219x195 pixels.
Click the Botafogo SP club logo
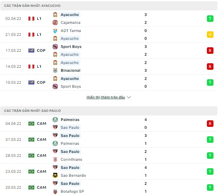(55, 191)
